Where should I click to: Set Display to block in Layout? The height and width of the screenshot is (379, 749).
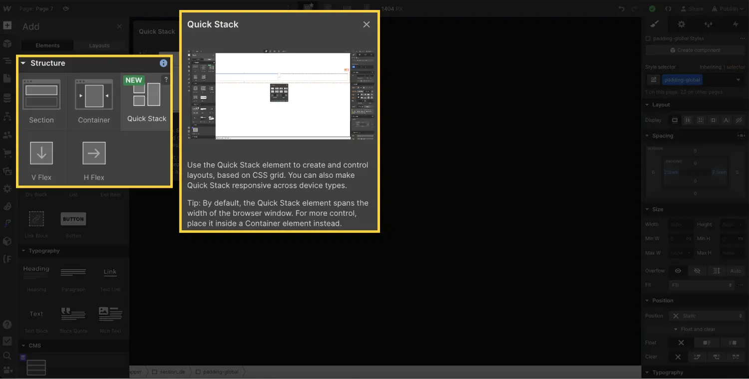click(675, 120)
